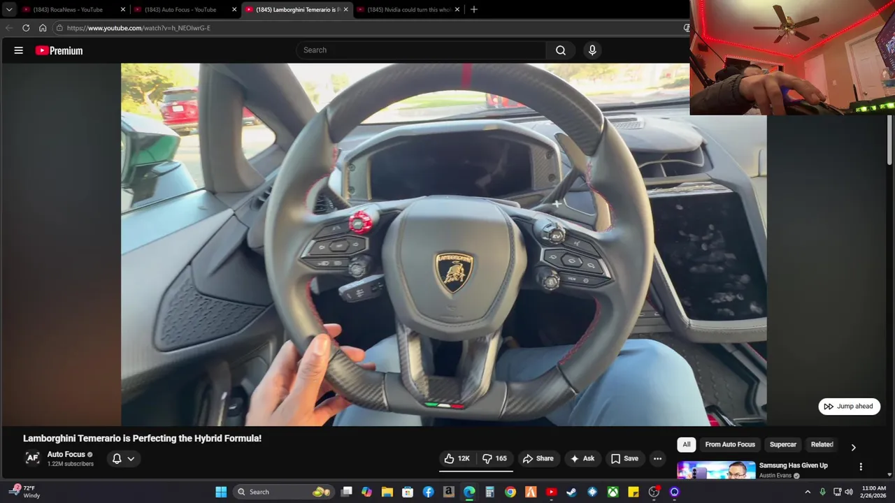Click the magnifier search button
Viewport: 895px width, 503px height.
click(561, 50)
